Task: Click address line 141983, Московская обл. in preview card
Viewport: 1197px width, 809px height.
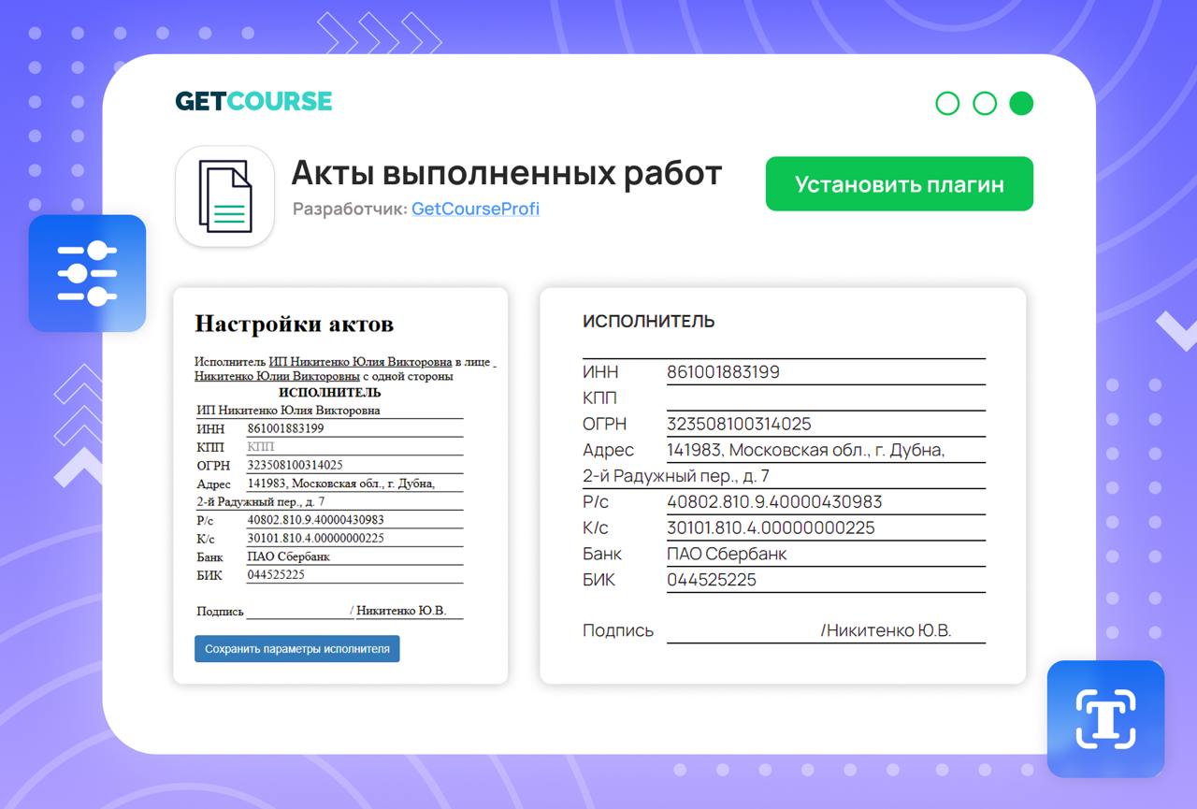Action: click(806, 451)
